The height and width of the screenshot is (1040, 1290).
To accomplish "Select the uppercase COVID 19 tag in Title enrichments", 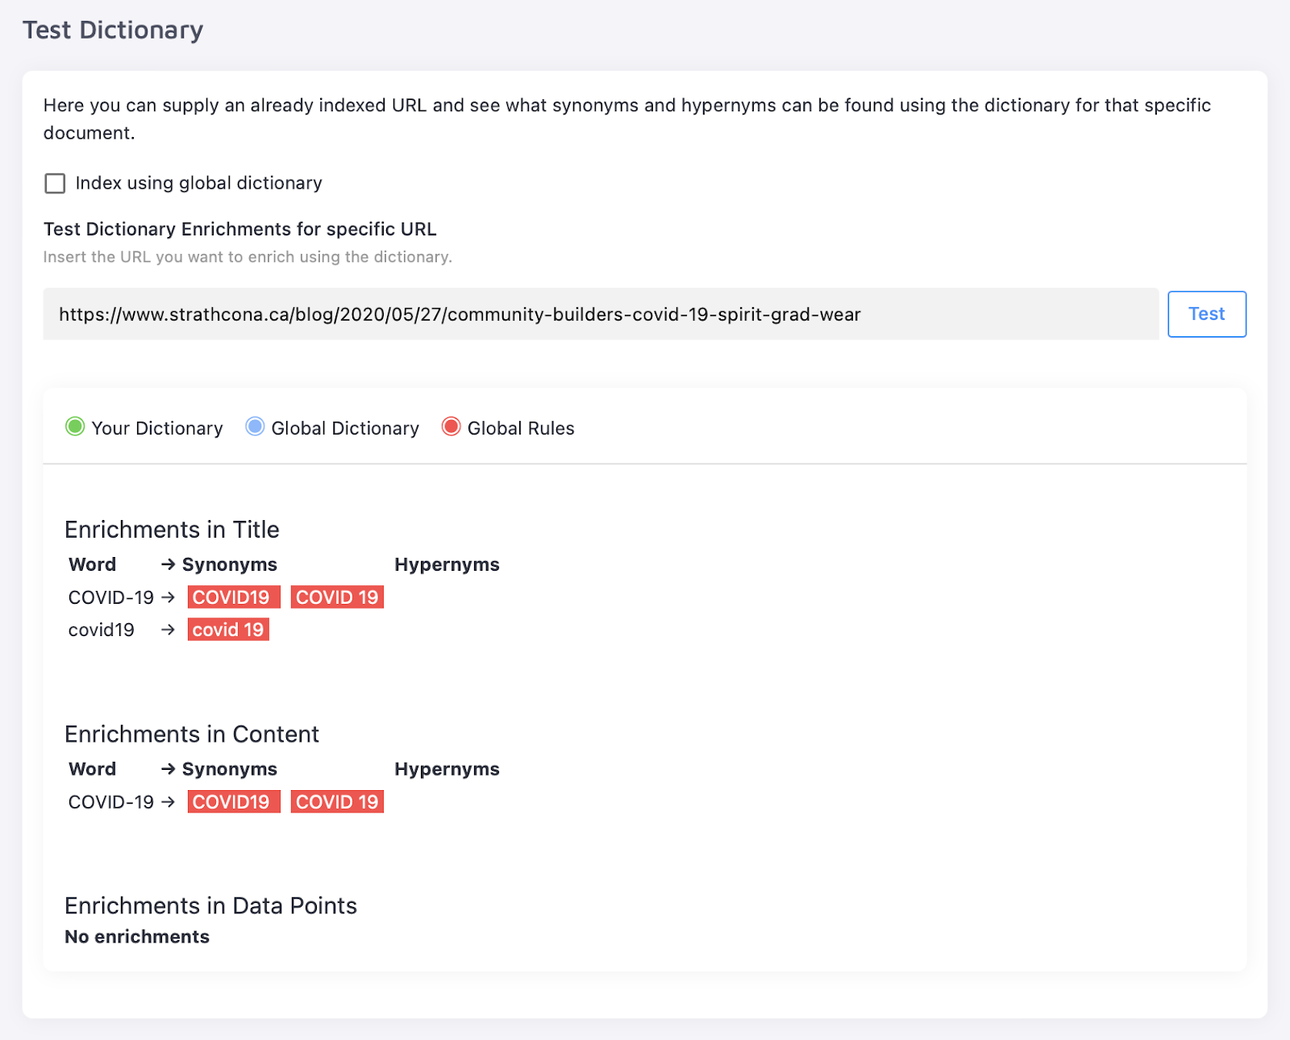I will pos(337,597).
